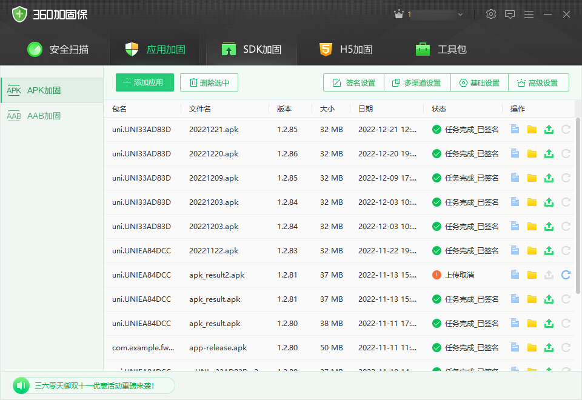The height and width of the screenshot is (400, 582).
Task: Click upload icon for 20221220.apk row
Action: pyautogui.click(x=549, y=153)
